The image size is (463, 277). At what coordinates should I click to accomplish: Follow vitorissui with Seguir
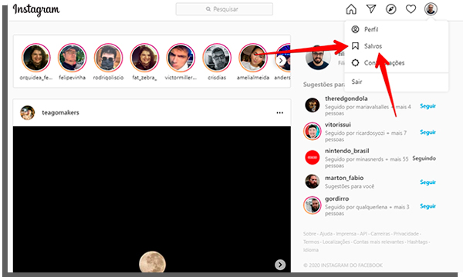pos(428,132)
